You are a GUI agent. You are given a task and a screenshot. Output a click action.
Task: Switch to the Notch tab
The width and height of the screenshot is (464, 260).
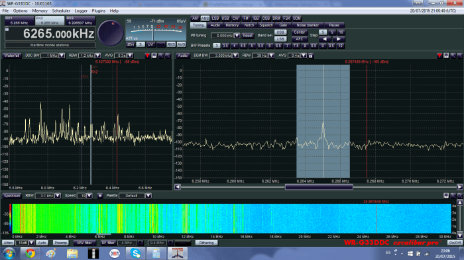(249, 25)
